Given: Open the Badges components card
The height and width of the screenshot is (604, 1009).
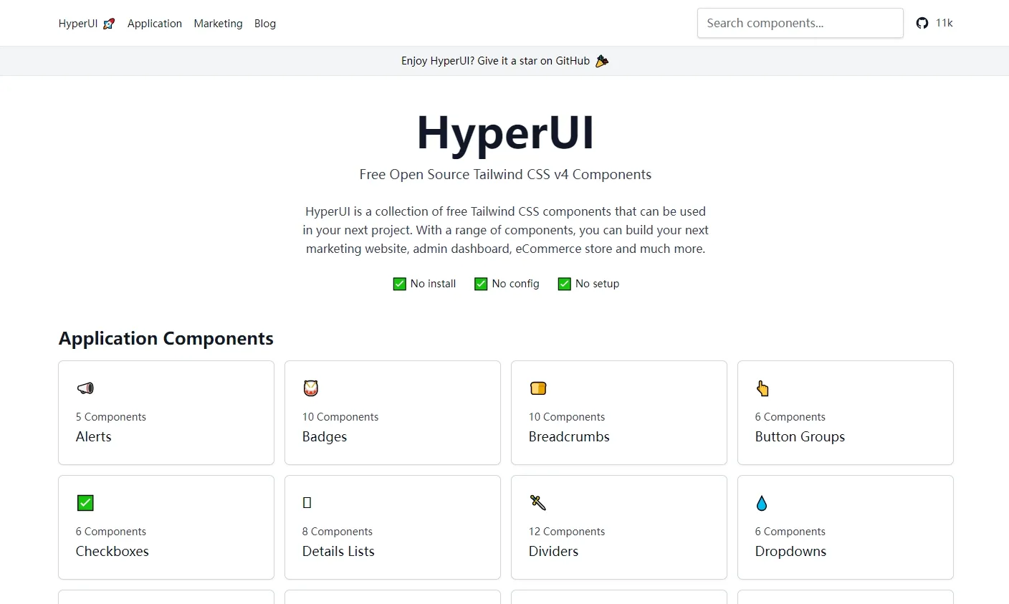Looking at the screenshot, I should [393, 413].
